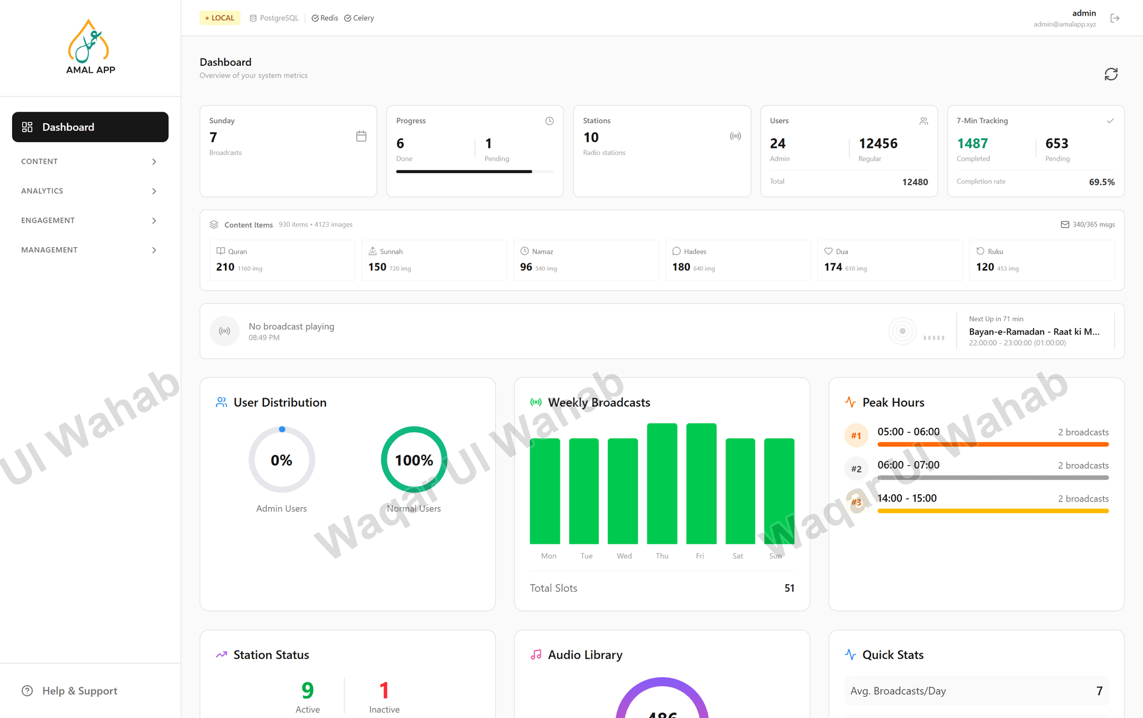Expand the Analytics sidebar section
Image resolution: width=1143 pixels, height=718 pixels.
click(x=89, y=191)
